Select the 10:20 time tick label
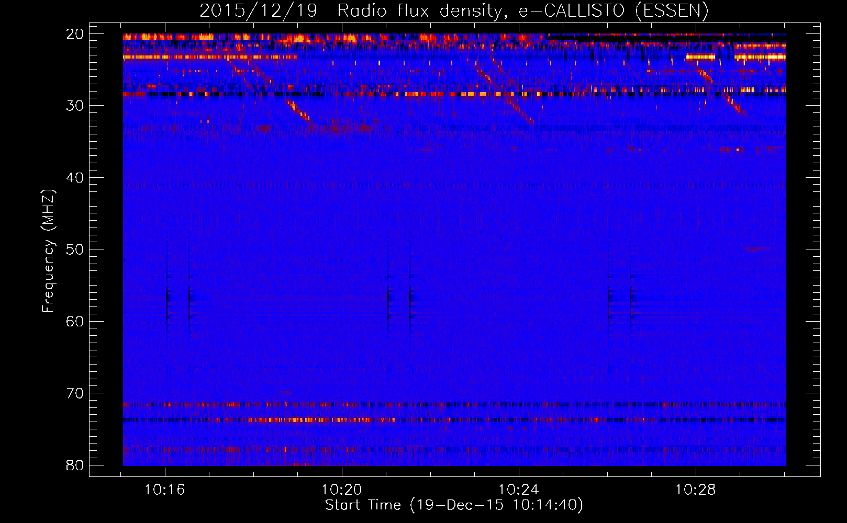The width and height of the screenshot is (847, 523). click(342, 490)
